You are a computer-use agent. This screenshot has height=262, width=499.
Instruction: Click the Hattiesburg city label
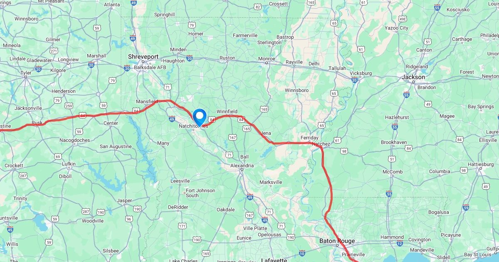coord(480,164)
